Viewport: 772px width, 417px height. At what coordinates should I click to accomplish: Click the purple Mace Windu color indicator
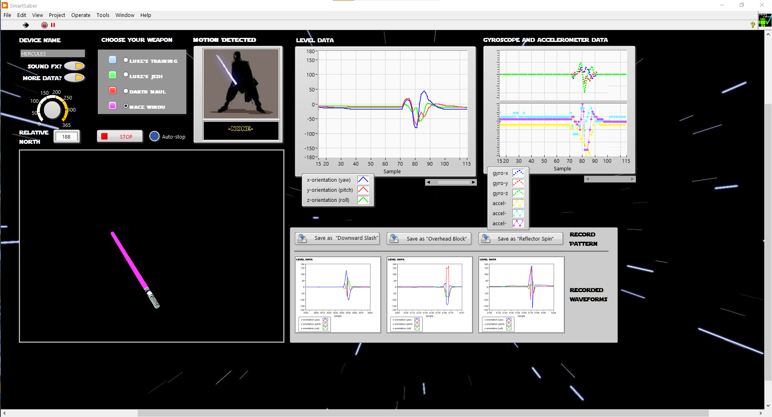(113, 106)
